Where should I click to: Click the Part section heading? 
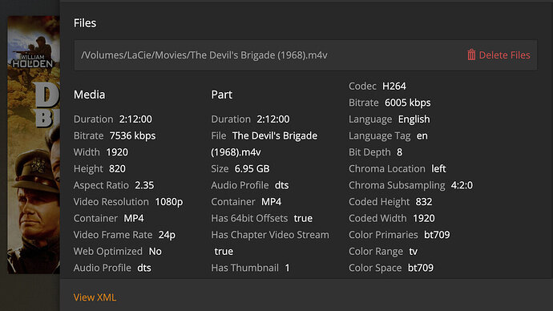point(221,95)
